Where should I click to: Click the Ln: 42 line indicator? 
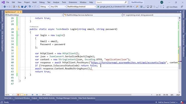tap(158, 95)
